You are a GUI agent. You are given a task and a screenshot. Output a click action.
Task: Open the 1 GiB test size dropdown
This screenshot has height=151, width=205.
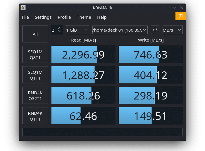coord(77,30)
